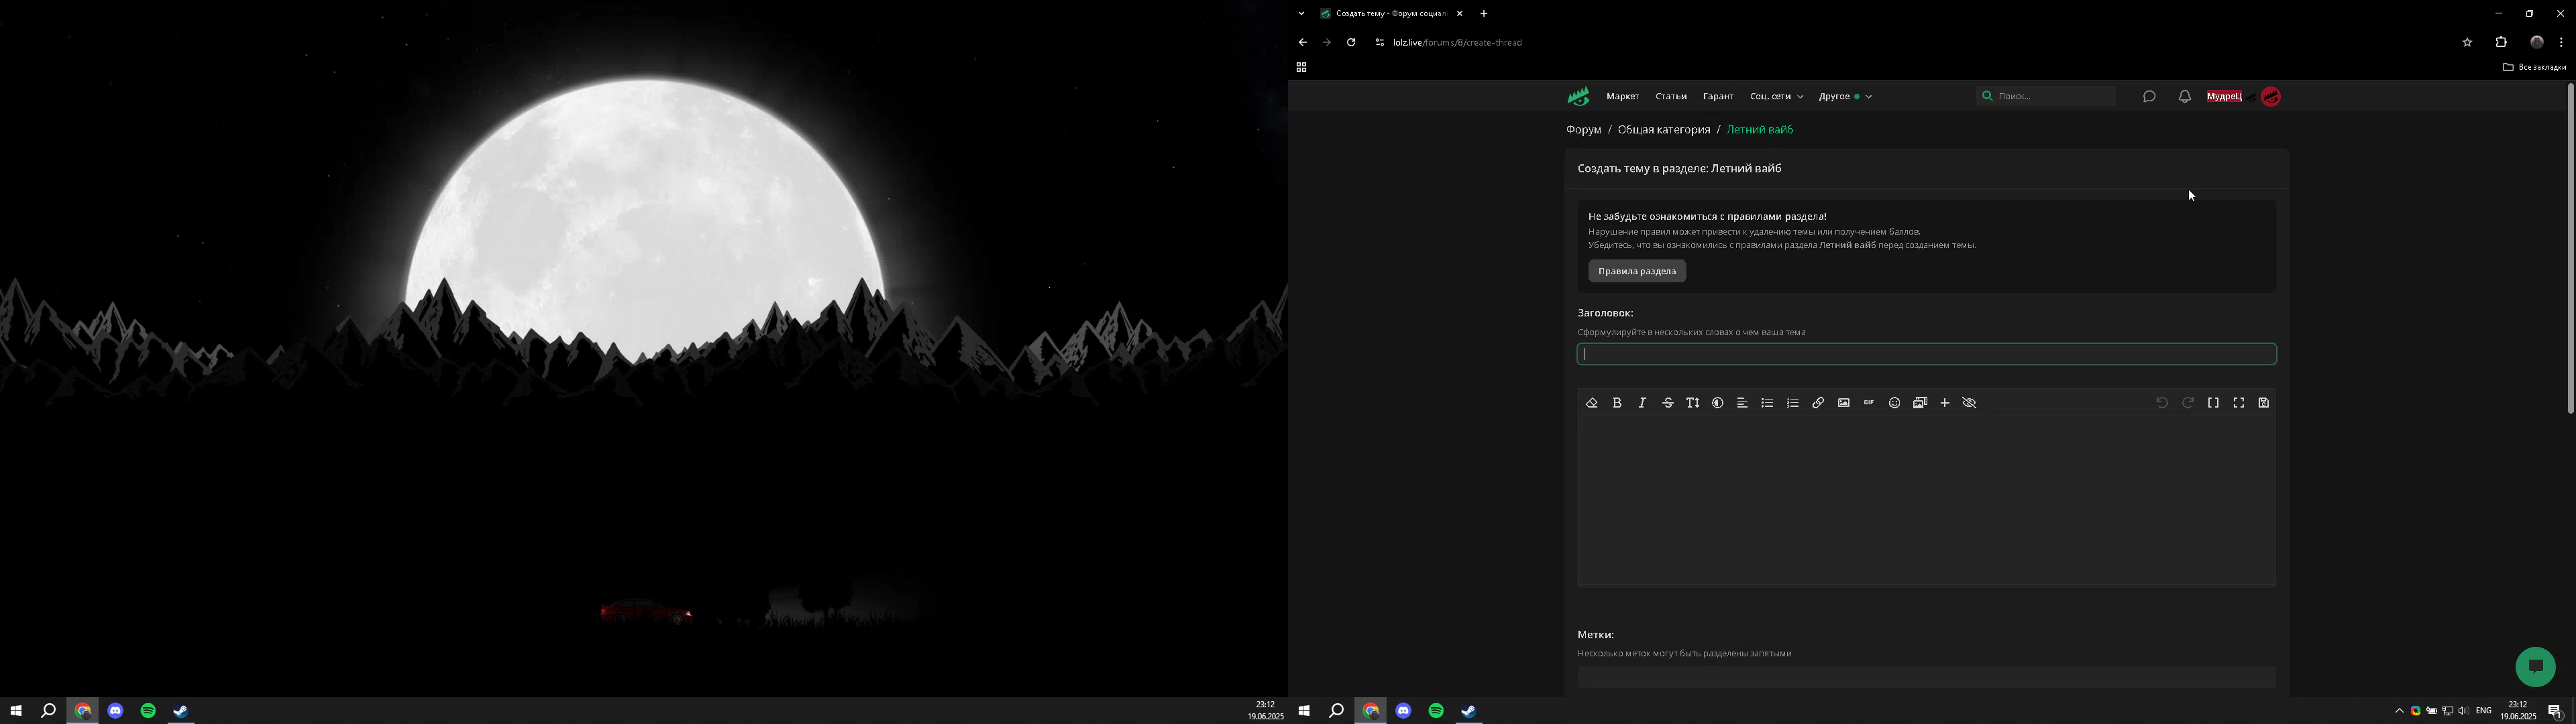Click into the message body editor
Screen dimensions: 2576x724
pos(1926,501)
